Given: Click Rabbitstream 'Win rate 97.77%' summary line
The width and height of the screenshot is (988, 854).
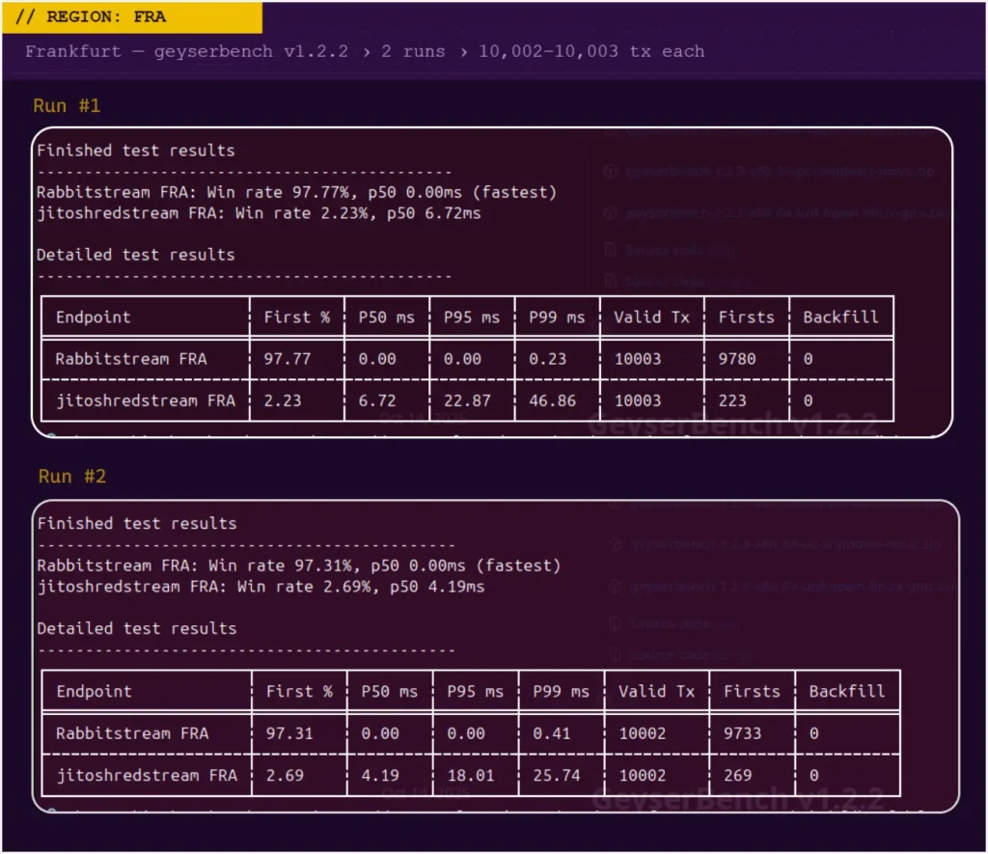Looking at the screenshot, I should (297, 192).
